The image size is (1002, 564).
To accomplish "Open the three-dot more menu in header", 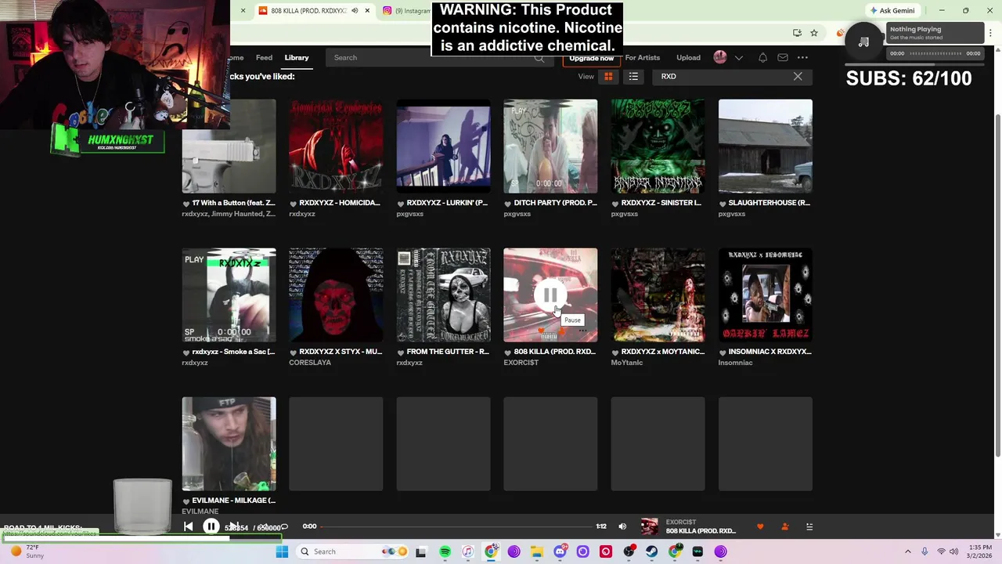I will coord(802,57).
